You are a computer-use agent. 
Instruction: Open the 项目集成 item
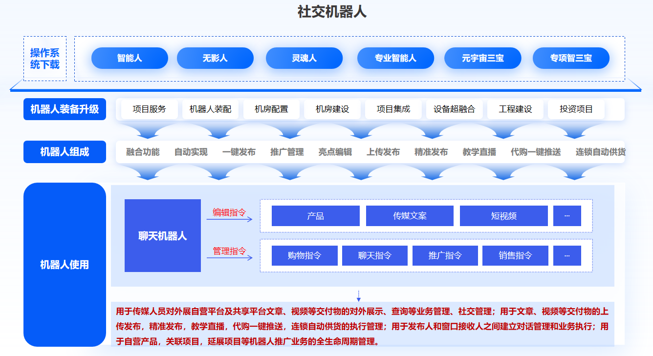[393, 109]
